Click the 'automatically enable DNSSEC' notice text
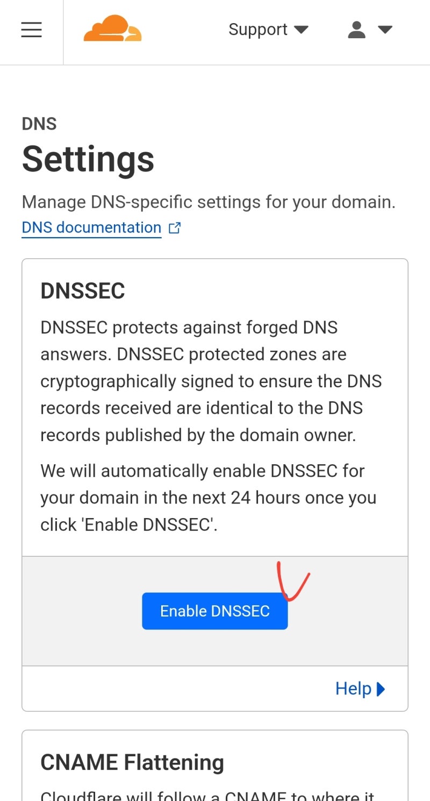 [208, 498]
